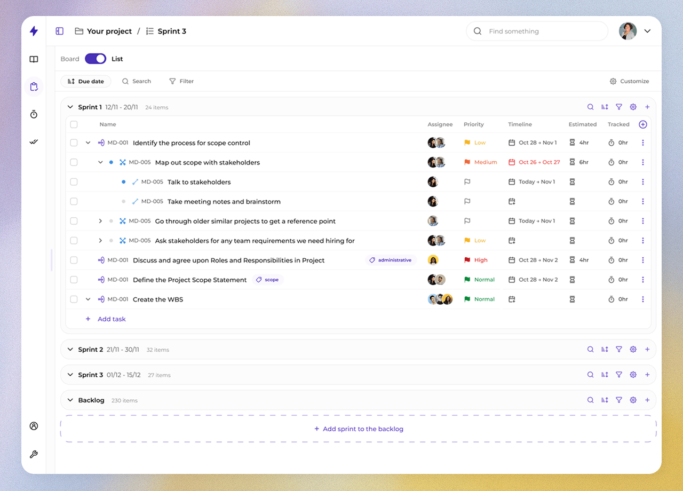
Task: Check the box for Define the Project Scope Statement
Action: click(74, 280)
